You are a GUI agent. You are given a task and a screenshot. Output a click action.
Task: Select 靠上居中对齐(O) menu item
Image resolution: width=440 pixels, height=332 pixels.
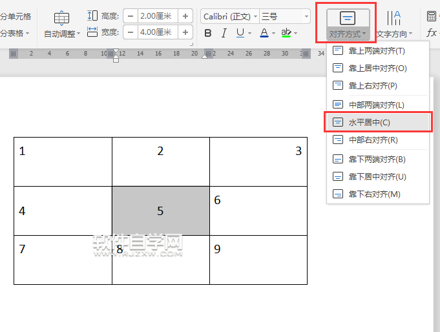point(378,68)
